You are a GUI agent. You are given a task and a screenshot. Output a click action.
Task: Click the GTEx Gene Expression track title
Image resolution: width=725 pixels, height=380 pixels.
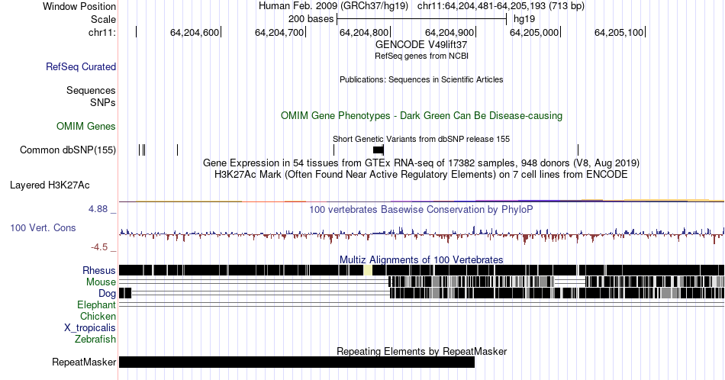click(421, 163)
